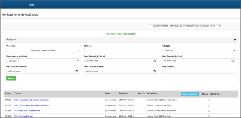Toggle the Marcar / Desmarcar checkbox
The width and height of the screenshot is (241, 118).
(201, 94)
